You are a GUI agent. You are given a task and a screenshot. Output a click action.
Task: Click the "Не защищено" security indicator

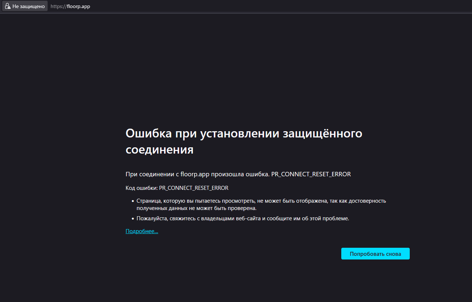(x=25, y=6)
